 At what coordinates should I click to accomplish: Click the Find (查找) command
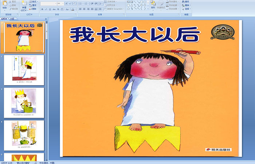tap(185, 1)
